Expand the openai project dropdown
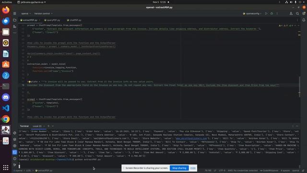This screenshot has height=173, width=307. pyautogui.click(x=26, y=13)
